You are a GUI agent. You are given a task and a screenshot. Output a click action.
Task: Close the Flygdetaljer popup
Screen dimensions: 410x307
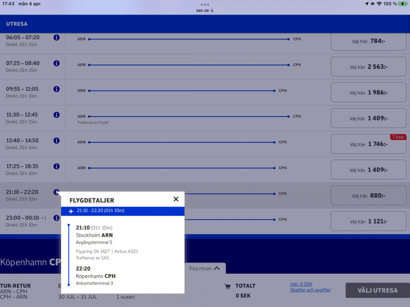point(176,199)
